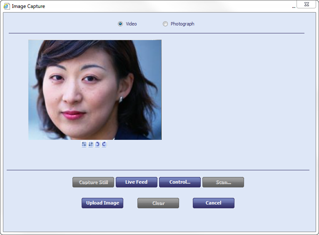
Task: Click the captured portrait preview
Action: click(95, 90)
